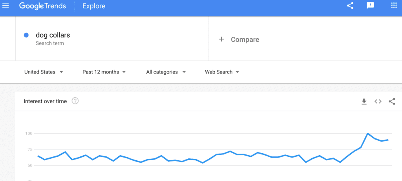Click the plus icon beside Compare
Image resolution: width=402 pixels, height=181 pixels.
point(221,39)
